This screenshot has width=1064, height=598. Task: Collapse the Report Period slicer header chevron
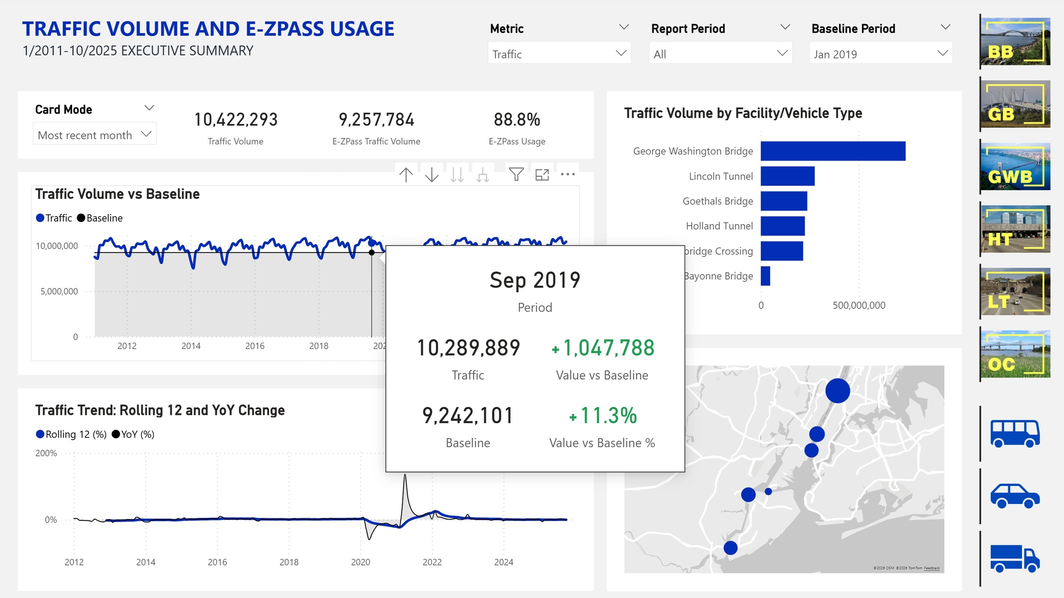[785, 27]
